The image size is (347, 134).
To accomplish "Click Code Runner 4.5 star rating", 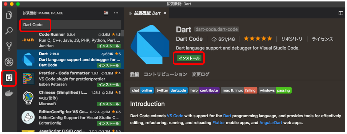I will click(x=116, y=35).
